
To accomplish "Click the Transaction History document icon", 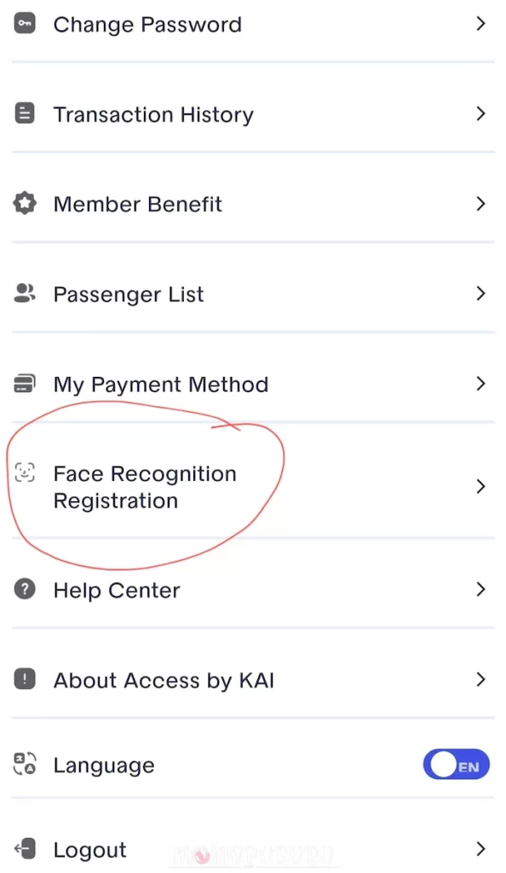I will click(25, 111).
